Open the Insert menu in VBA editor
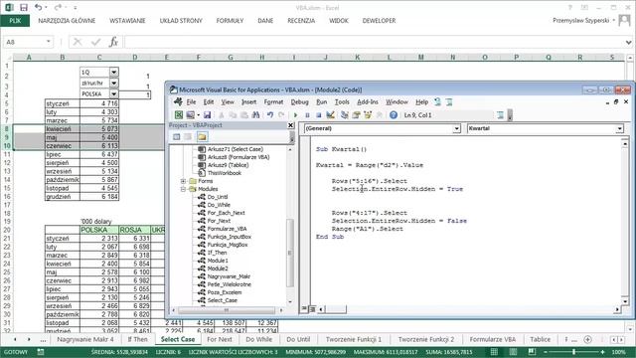This screenshot has width=636, height=358. 249,101
